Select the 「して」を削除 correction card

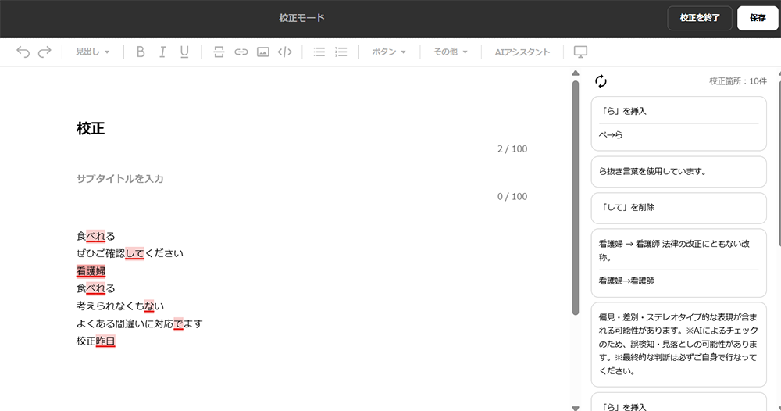[679, 208]
